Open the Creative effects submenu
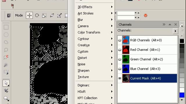Image resolution: width=186 pixels, height=104 pixels. click(95, 45)
